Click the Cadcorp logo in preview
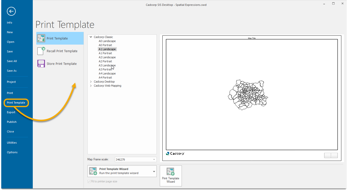The width and height of the screenshot is (348, 191). tap(175, 154)
